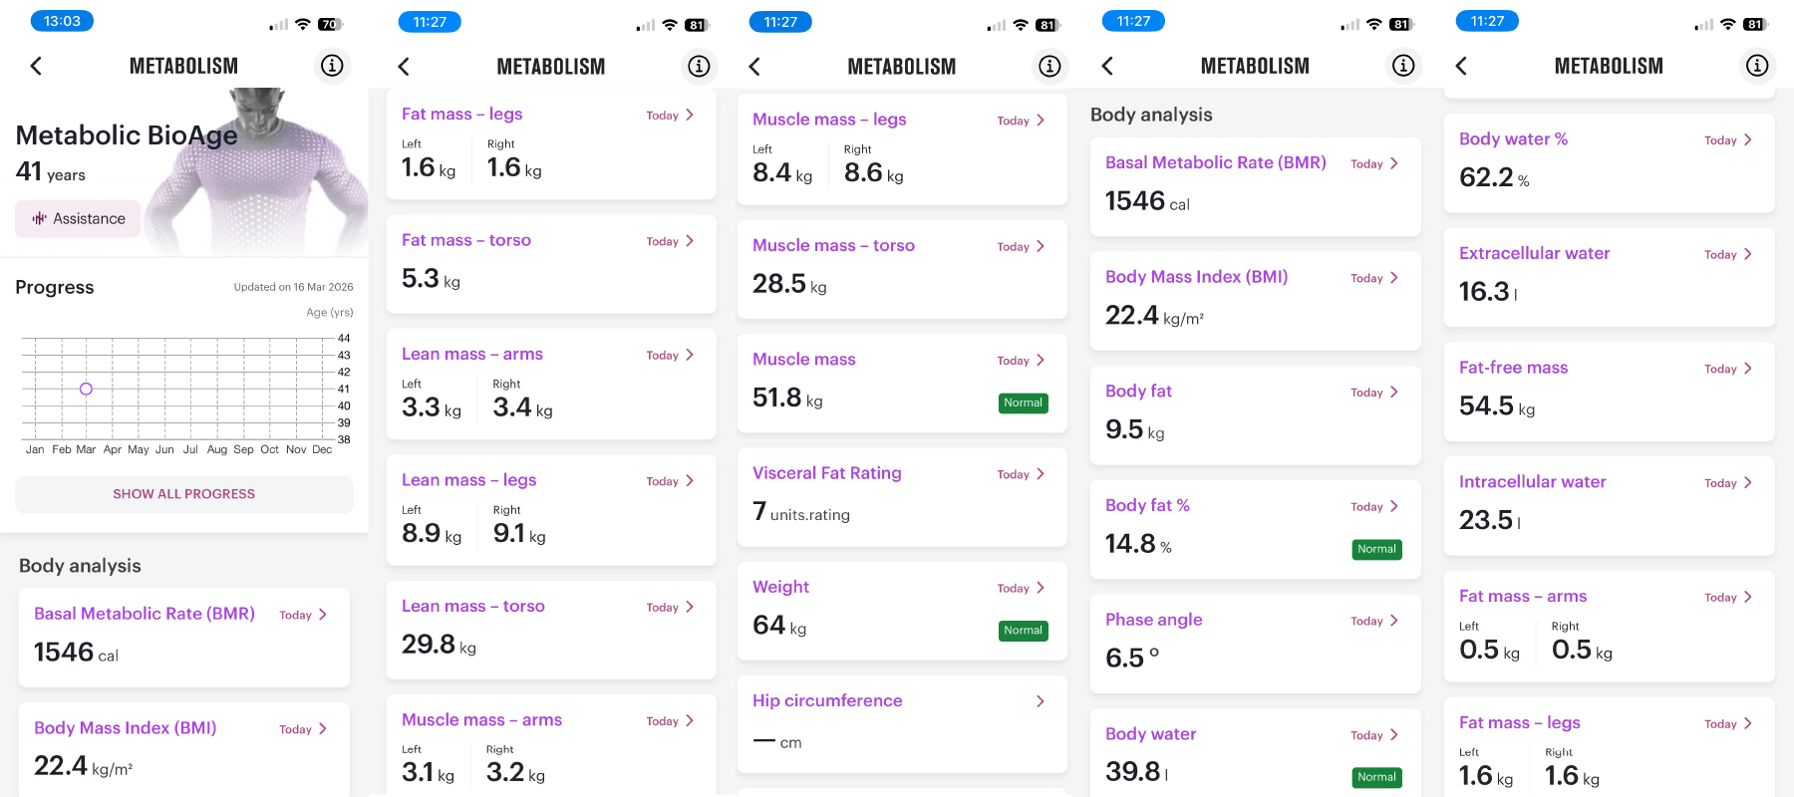Open info icon above Fat mass – legs screen

(699, 66)
